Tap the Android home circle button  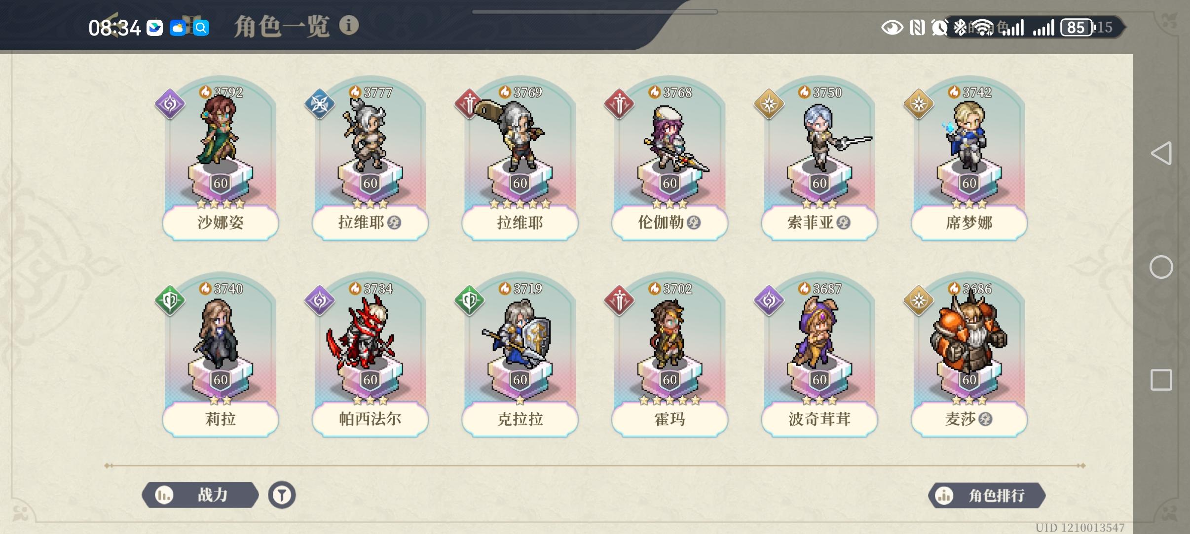(1161, 267)
